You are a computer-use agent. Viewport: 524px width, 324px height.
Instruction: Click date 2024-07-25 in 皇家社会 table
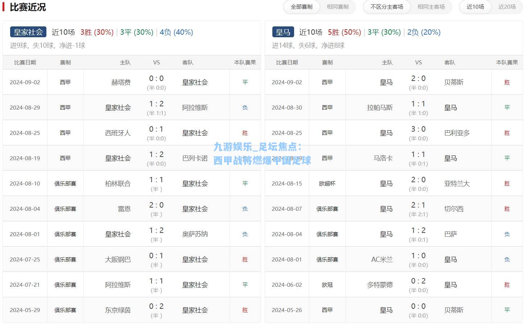[25, 260]
